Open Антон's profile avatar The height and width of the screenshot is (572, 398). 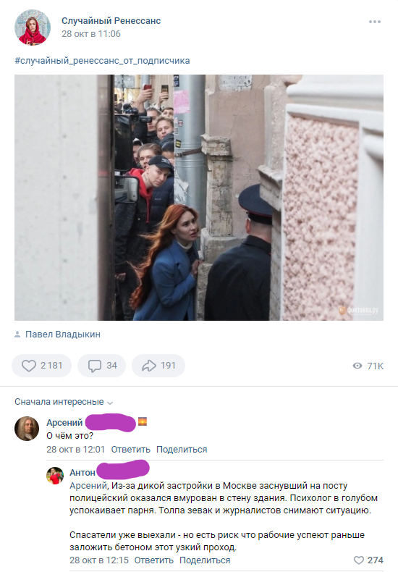55,476
